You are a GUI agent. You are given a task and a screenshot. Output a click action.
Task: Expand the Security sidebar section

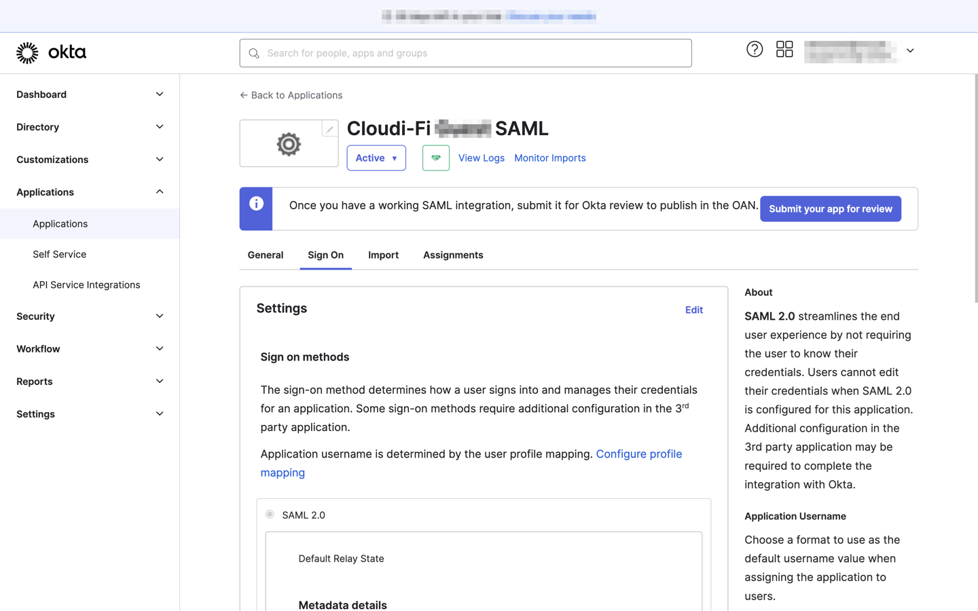point(88,316)
